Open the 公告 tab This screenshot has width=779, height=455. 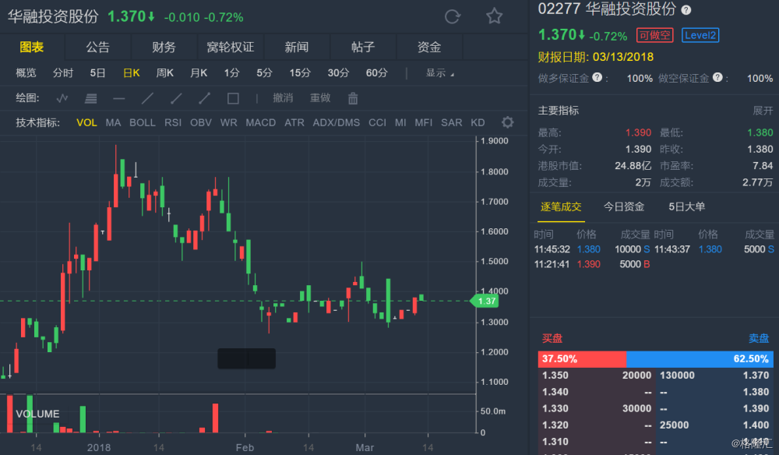coord(98,48)
